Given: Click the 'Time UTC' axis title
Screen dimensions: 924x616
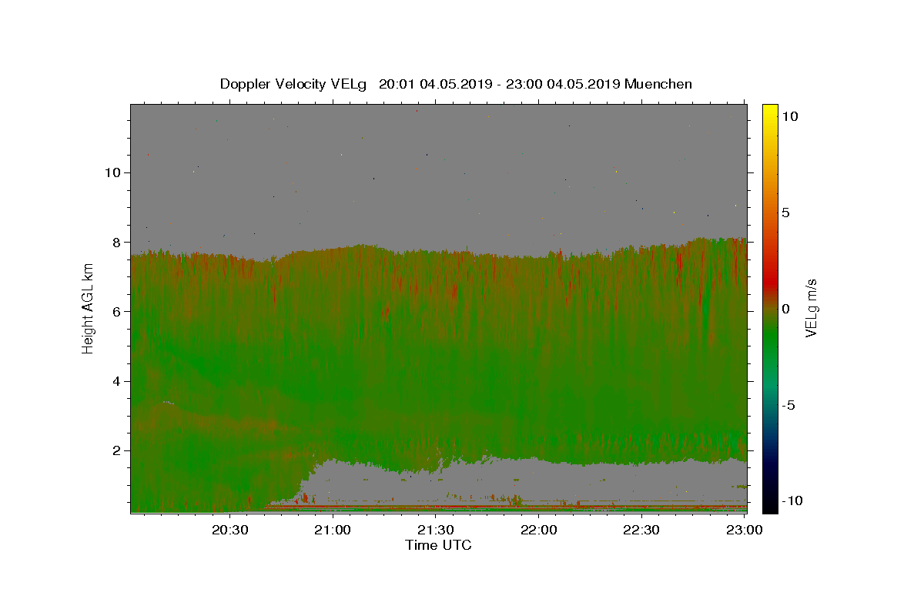Looking at the screenshot, I should click(x=438, y=545).
